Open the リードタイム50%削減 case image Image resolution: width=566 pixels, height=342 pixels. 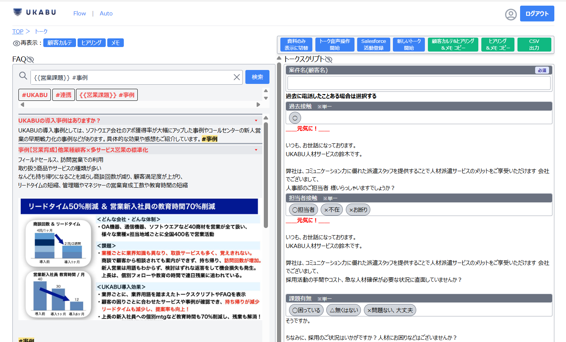pos(140,259)
